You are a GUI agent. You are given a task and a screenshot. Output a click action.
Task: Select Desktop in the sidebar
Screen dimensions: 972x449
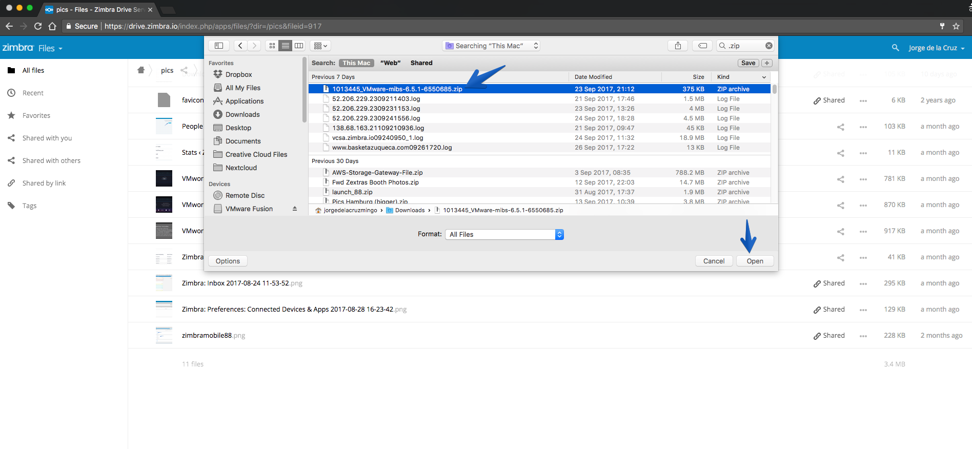(x=238, y=128)
